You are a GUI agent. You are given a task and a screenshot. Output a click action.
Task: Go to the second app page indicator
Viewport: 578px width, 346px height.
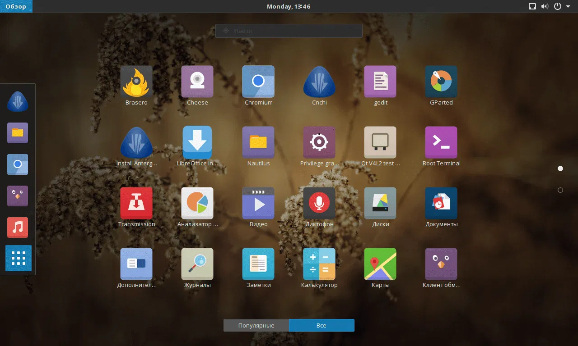tap(560, 190)
